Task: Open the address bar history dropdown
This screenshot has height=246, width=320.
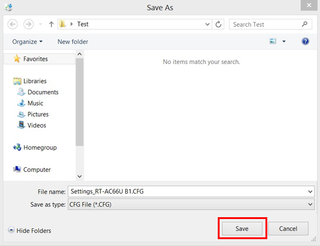Action: [207, 24]
